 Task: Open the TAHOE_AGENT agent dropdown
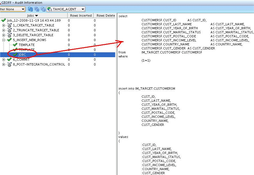[83, 9]
